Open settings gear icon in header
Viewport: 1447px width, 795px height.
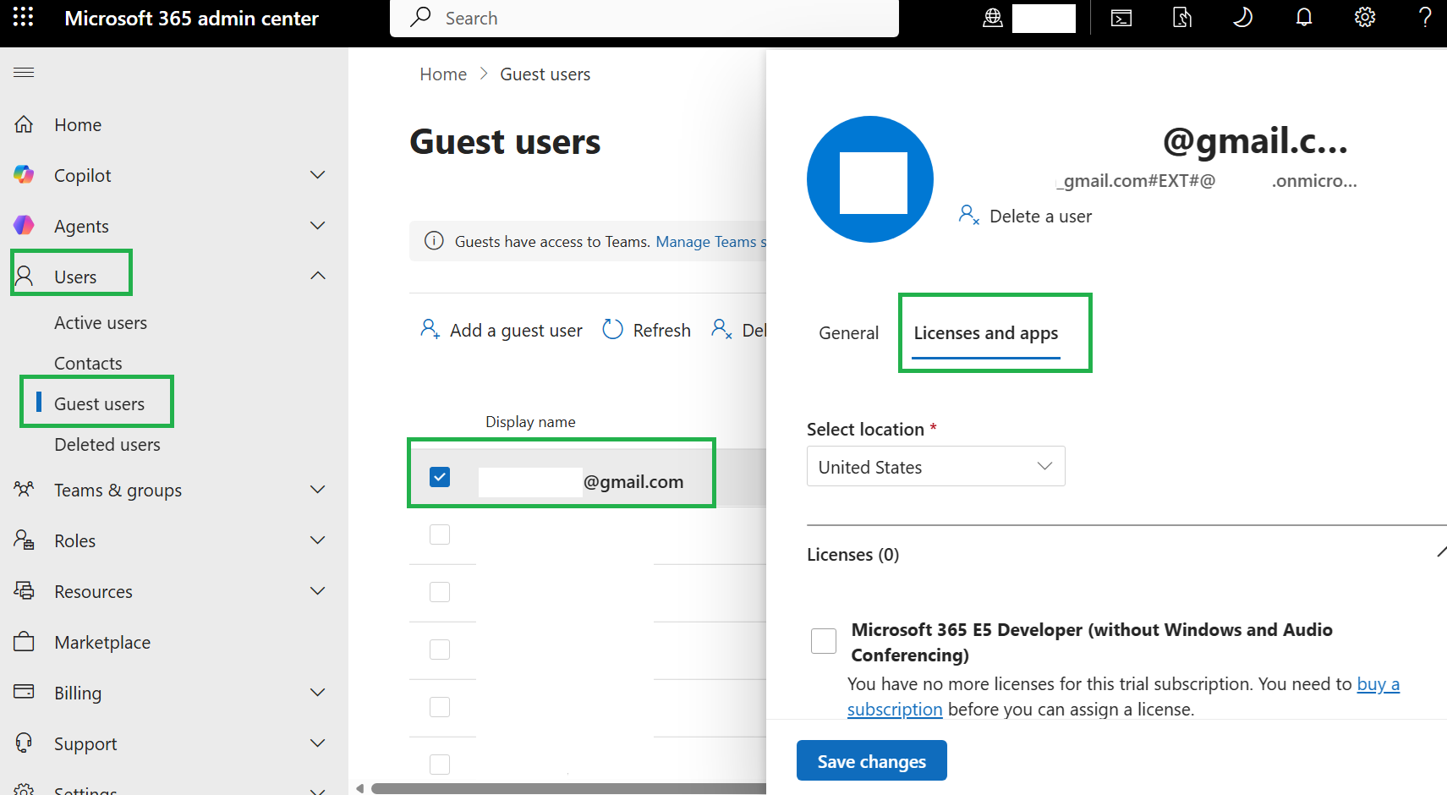[x=1365, y=18]
